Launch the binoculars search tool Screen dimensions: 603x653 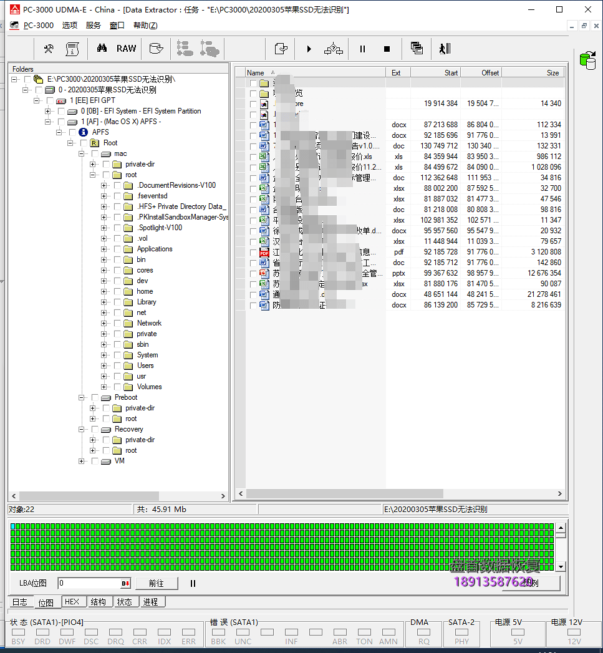(102, 48)
